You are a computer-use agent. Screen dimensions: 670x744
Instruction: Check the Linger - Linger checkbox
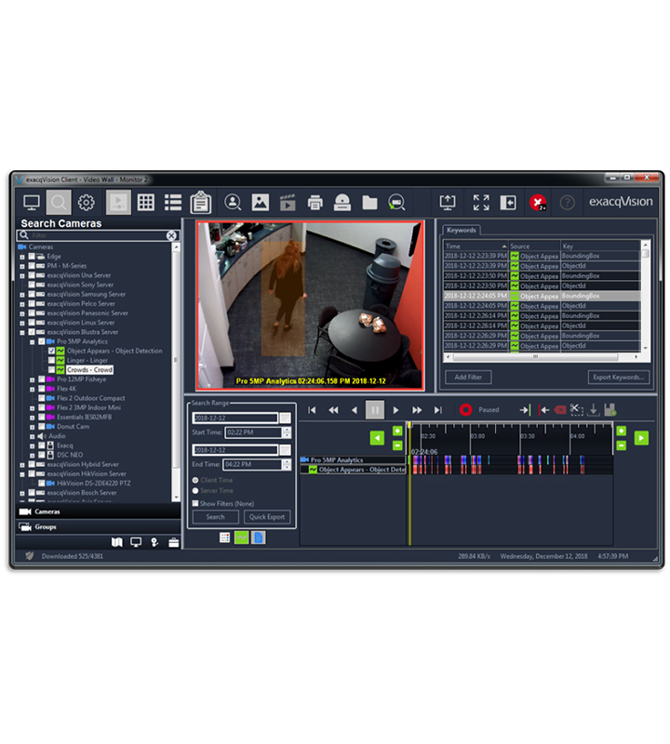click(x=52, y=361)
